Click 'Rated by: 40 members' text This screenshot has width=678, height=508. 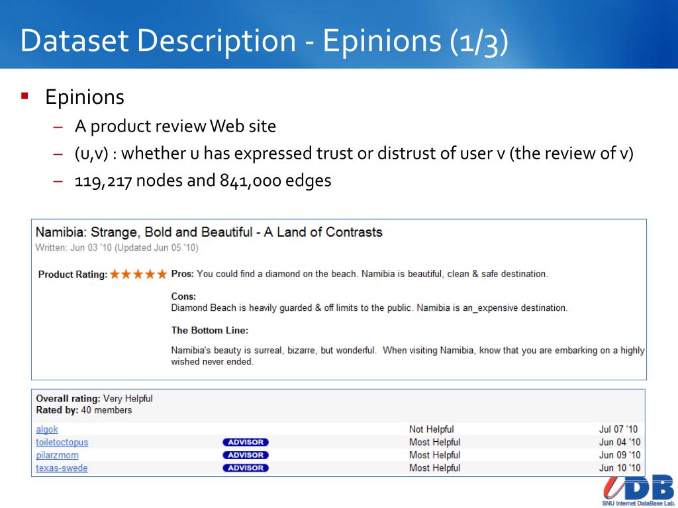pos(84,410)
